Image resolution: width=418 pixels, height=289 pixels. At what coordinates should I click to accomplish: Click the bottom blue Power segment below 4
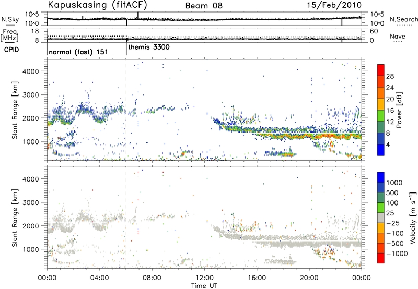click(381, 150)
